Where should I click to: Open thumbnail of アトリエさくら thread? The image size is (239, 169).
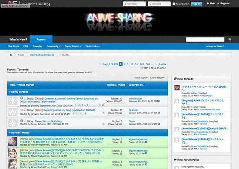click(x=13, y=142)
